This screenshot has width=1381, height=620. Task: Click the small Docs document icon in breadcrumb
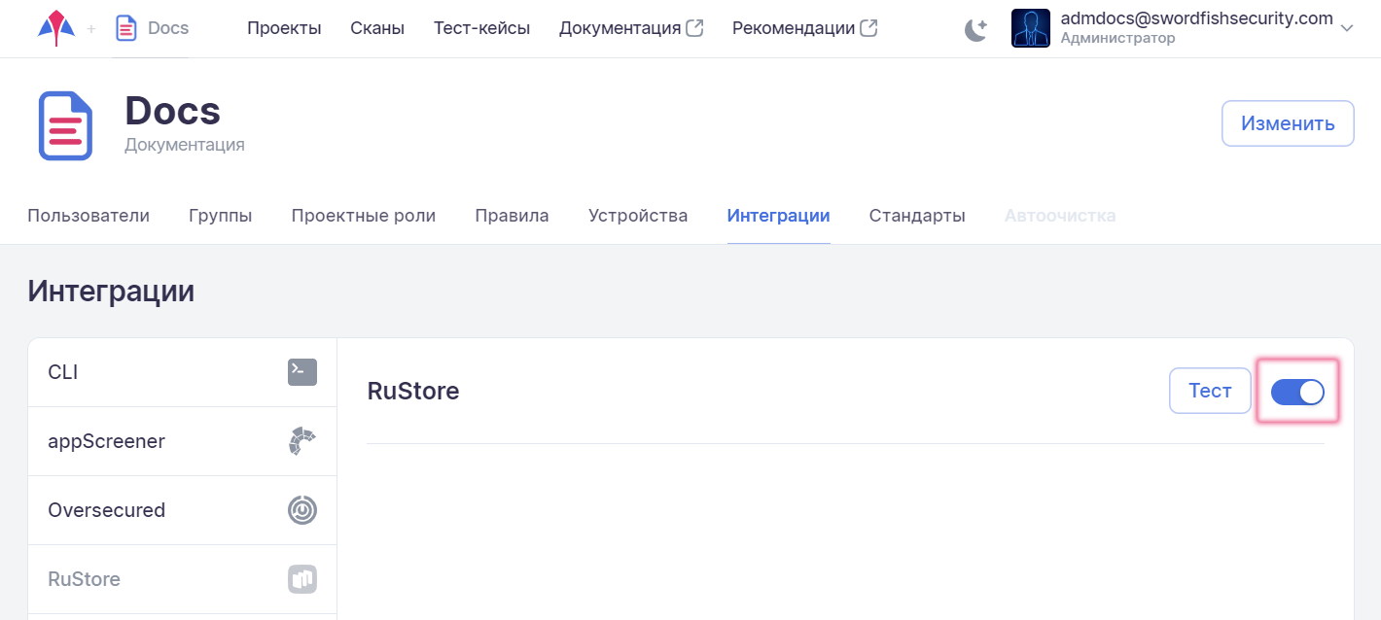[x=125, y=28]
